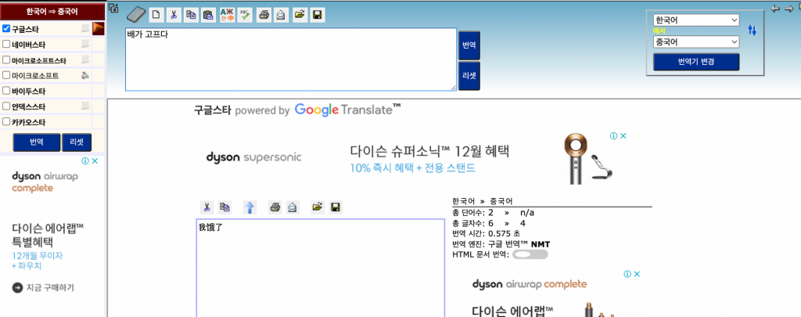Image resolution: width=801 pixels, height=317 pixels.
Task: Click the 번역 button beside the input box
Action: [x=469, y=45]
